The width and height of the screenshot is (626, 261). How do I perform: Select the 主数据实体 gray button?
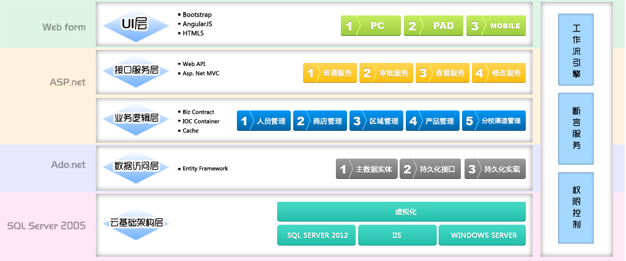pyautogui.click(x=366, y=169)
